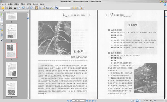Go to the first page button

point(68,101)
